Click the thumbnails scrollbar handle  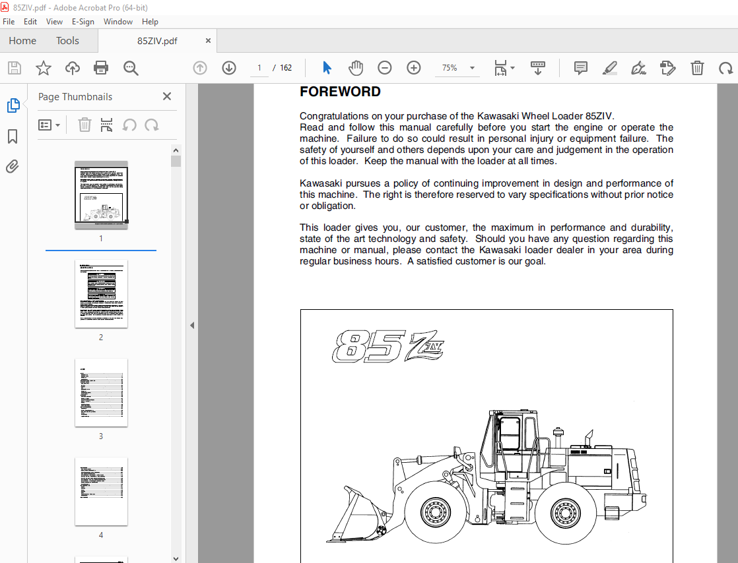[x=176, y=162]
